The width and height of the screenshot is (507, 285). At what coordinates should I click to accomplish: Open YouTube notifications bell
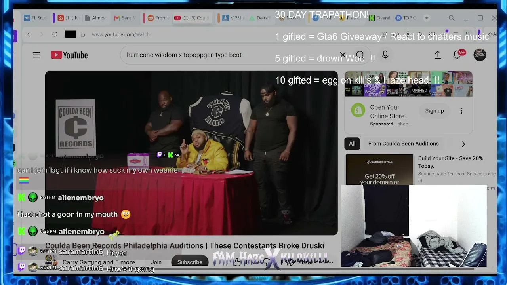tap(457, 55)
